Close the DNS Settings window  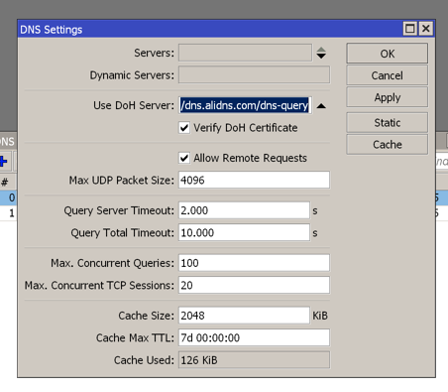coord(426,29)
